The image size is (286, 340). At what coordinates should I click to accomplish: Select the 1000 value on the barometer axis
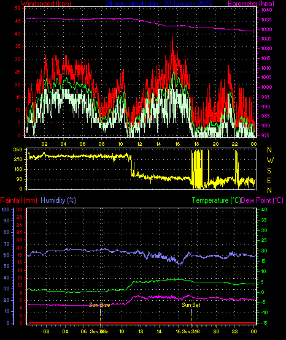point(266,87)
